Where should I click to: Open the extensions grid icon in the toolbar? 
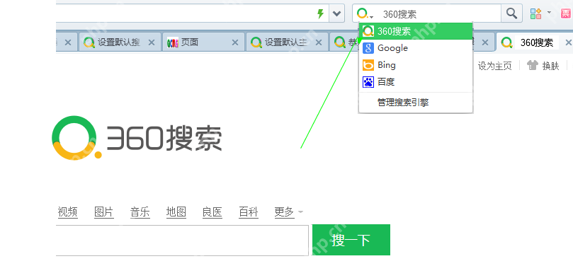[x=535, y=13]
